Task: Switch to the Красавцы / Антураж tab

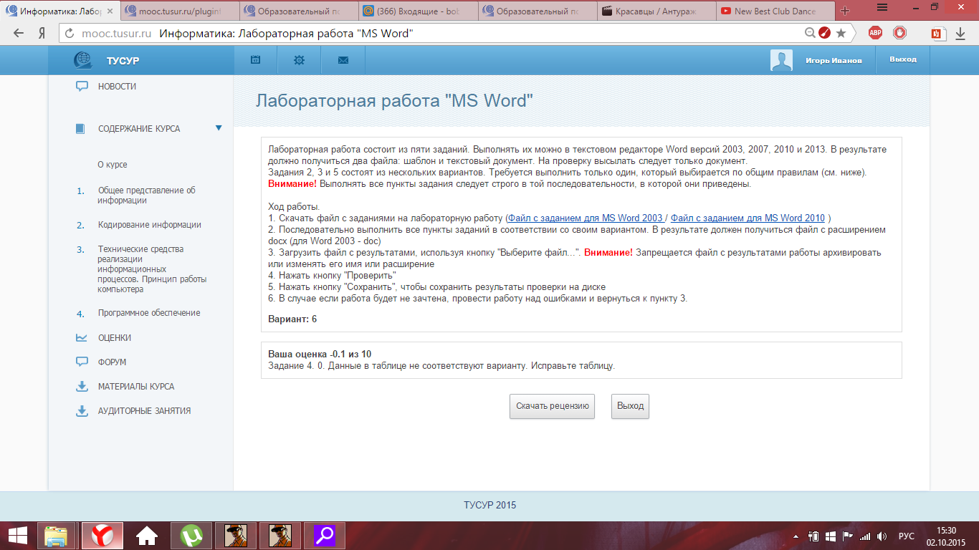Action: point(656,11)
